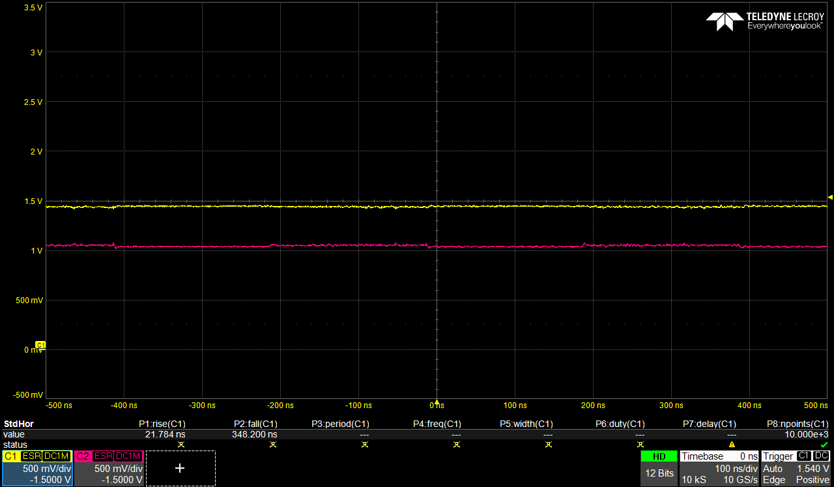Click the P8 npoints green checkmark status
The image size is (834, 487).
coord(824,445)
